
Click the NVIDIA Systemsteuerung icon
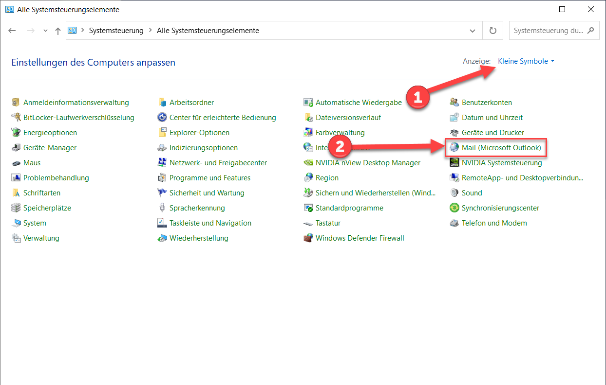454,163
